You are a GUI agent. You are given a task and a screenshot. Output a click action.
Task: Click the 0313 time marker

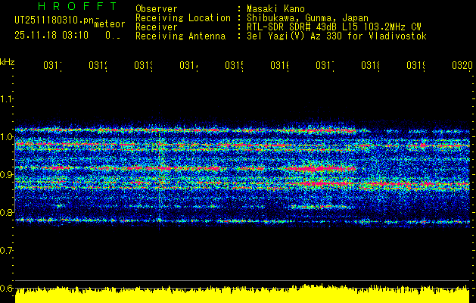(144, 65)
